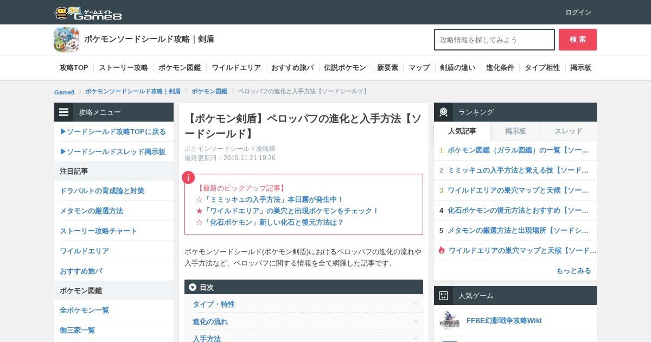Select the 掲示板 ranking tab

coord(515,131)
